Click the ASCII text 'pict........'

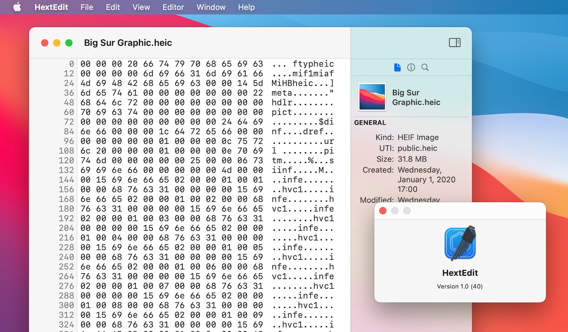303,112
